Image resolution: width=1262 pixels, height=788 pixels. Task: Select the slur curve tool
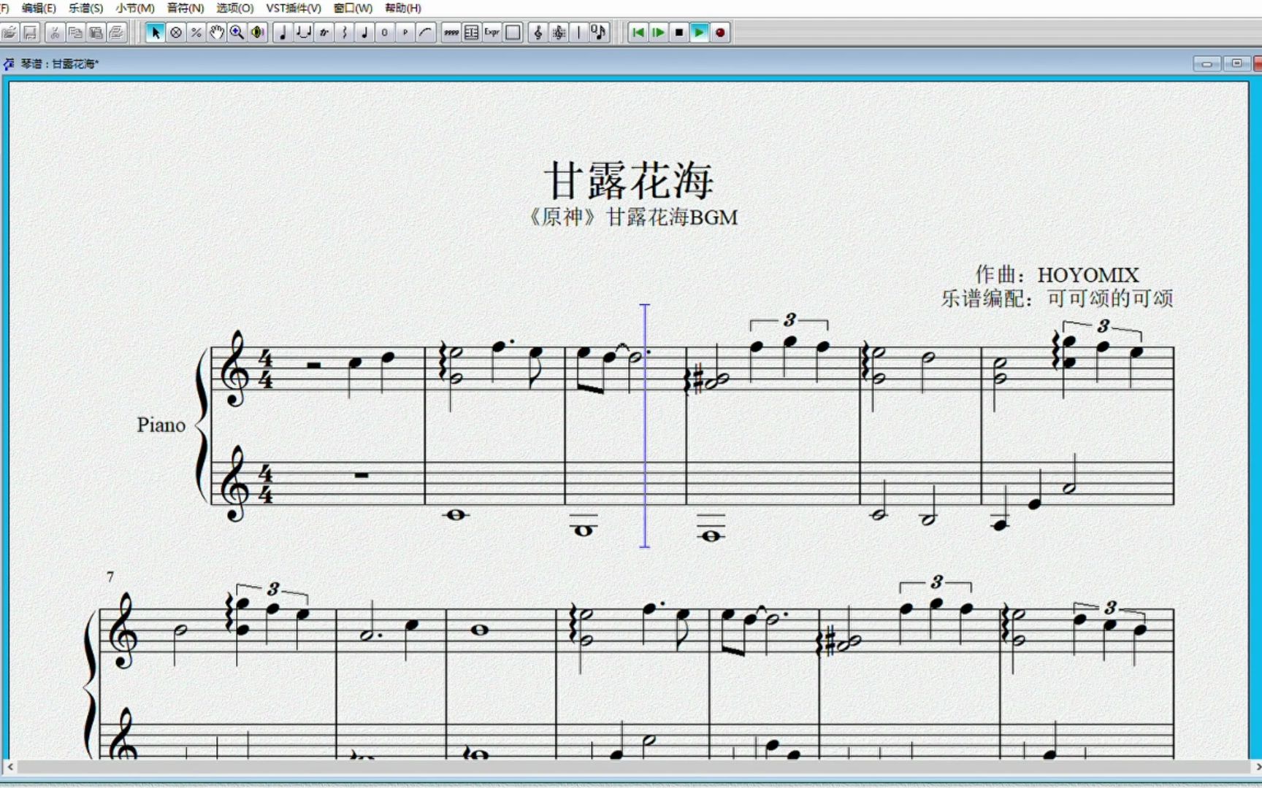point(426,32)
